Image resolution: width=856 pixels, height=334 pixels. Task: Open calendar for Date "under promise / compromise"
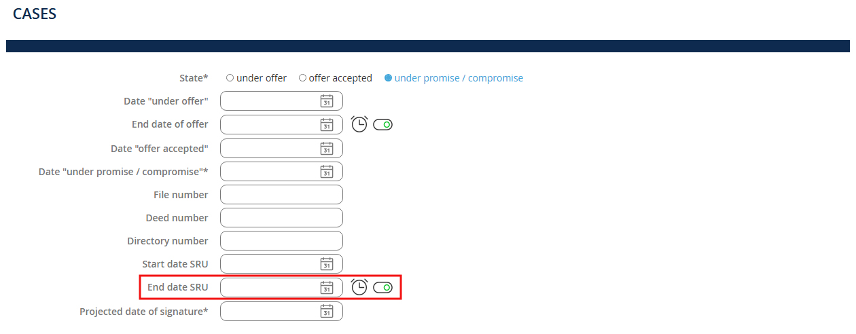tap(327, 172)
